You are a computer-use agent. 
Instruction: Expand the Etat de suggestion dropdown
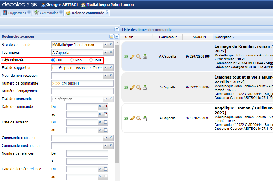(105, 68)
